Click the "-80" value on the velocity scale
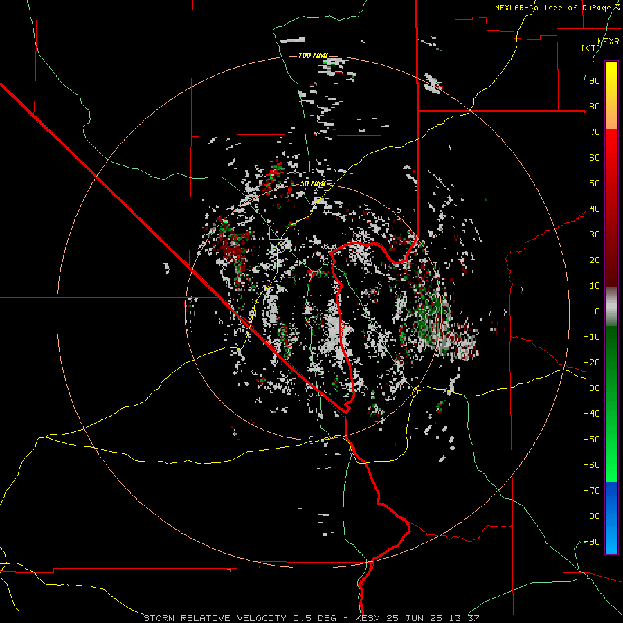The image size is (623, 623). coord(592,516)
